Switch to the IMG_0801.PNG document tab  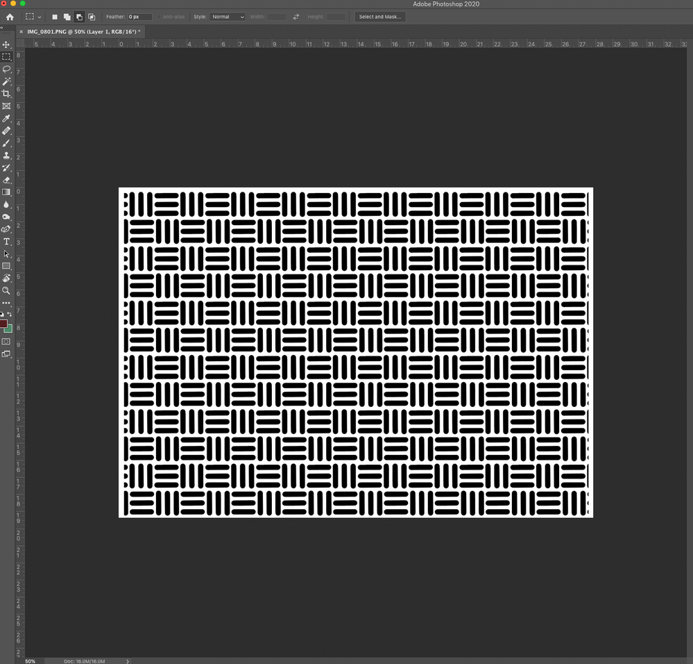(83, 32)
